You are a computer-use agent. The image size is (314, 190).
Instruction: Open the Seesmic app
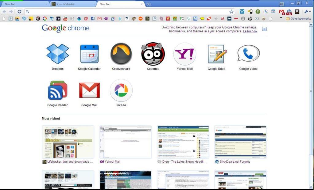tap(153, 54)
